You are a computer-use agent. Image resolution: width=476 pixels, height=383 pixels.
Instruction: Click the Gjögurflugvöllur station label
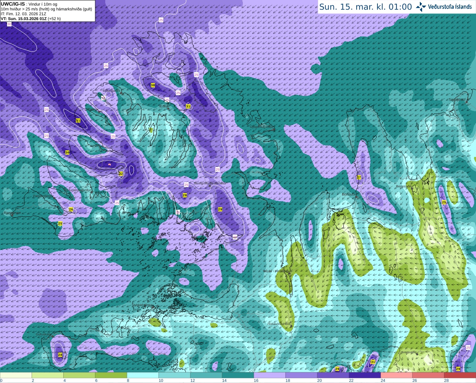point(262,127)
